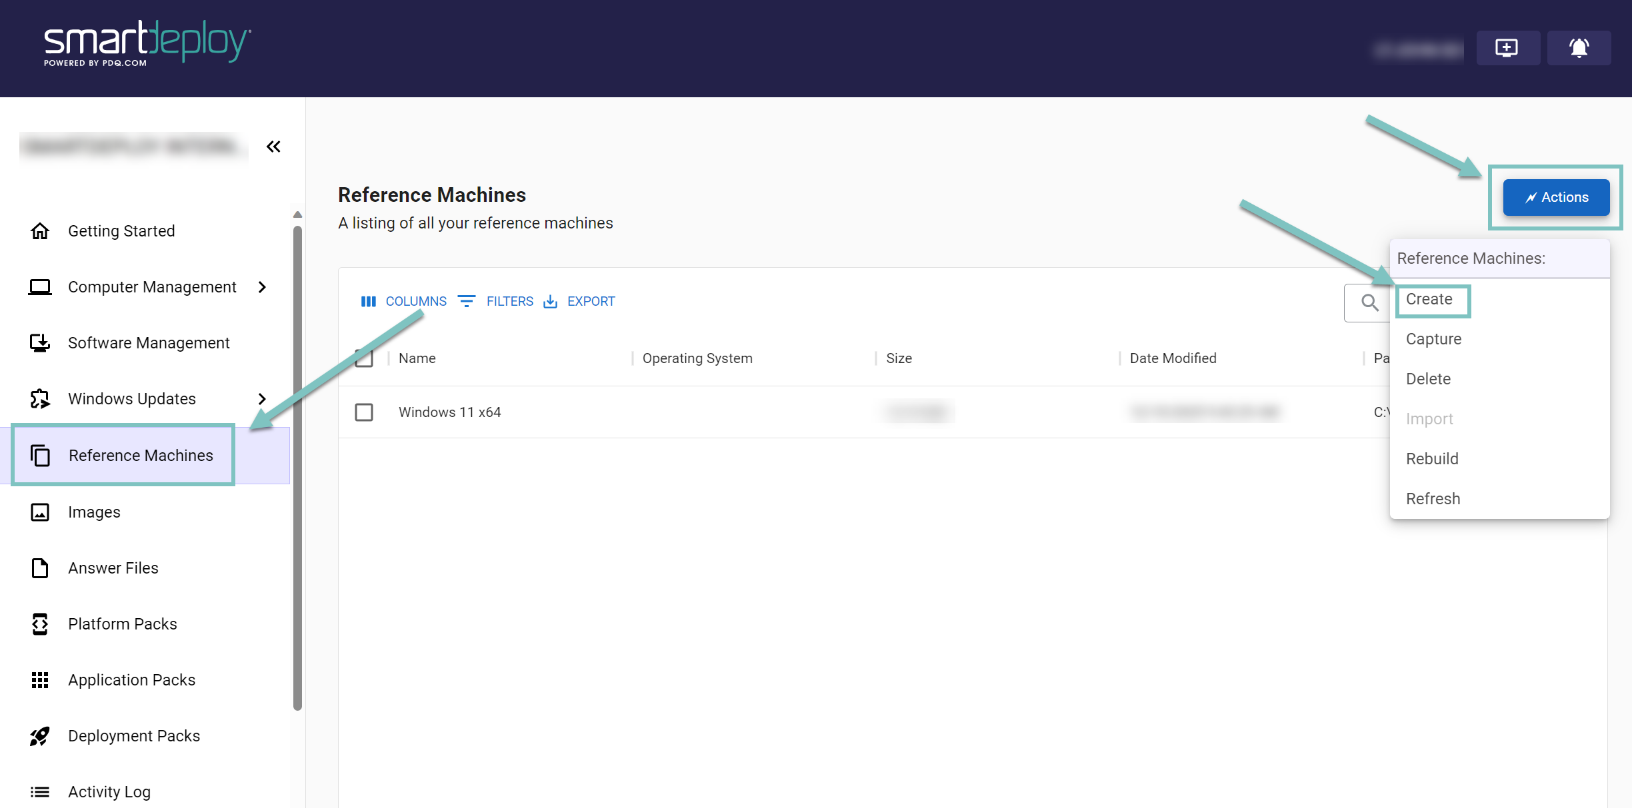Viewport: 1632px width, 808px height.
Task: Click the sidebar vertical scrollbar
Action: [297, 466]
